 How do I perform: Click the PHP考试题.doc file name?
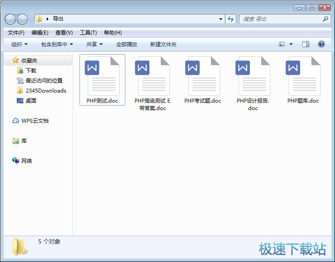(203, 101)
